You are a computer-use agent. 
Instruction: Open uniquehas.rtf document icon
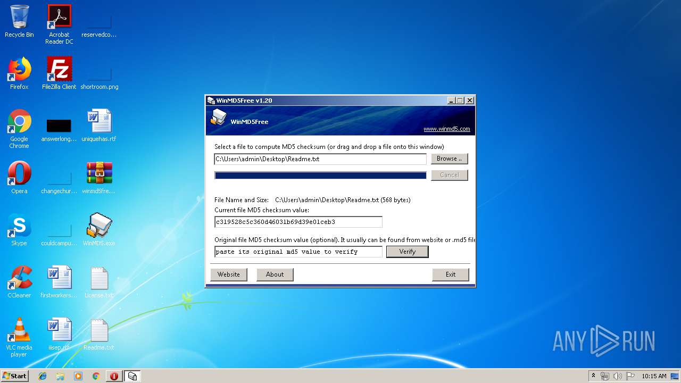[99, 126]
